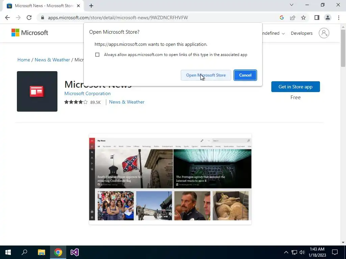The image size is (346, 259).
Task: Click the star rating 89.5K
Action: coord(82,102)
